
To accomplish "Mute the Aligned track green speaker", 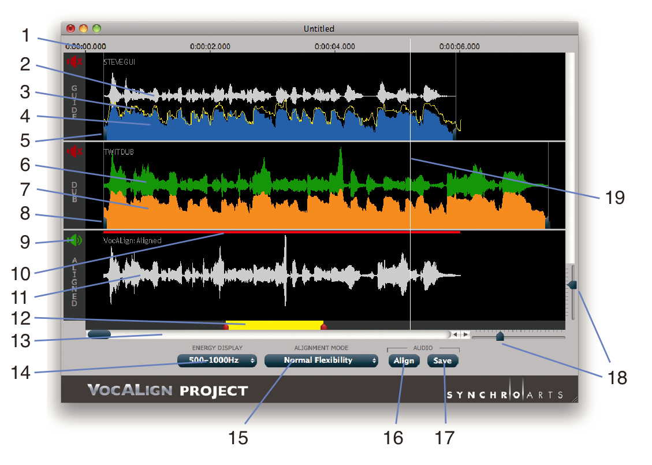I will pyautogui.click(x=74, y=240).
